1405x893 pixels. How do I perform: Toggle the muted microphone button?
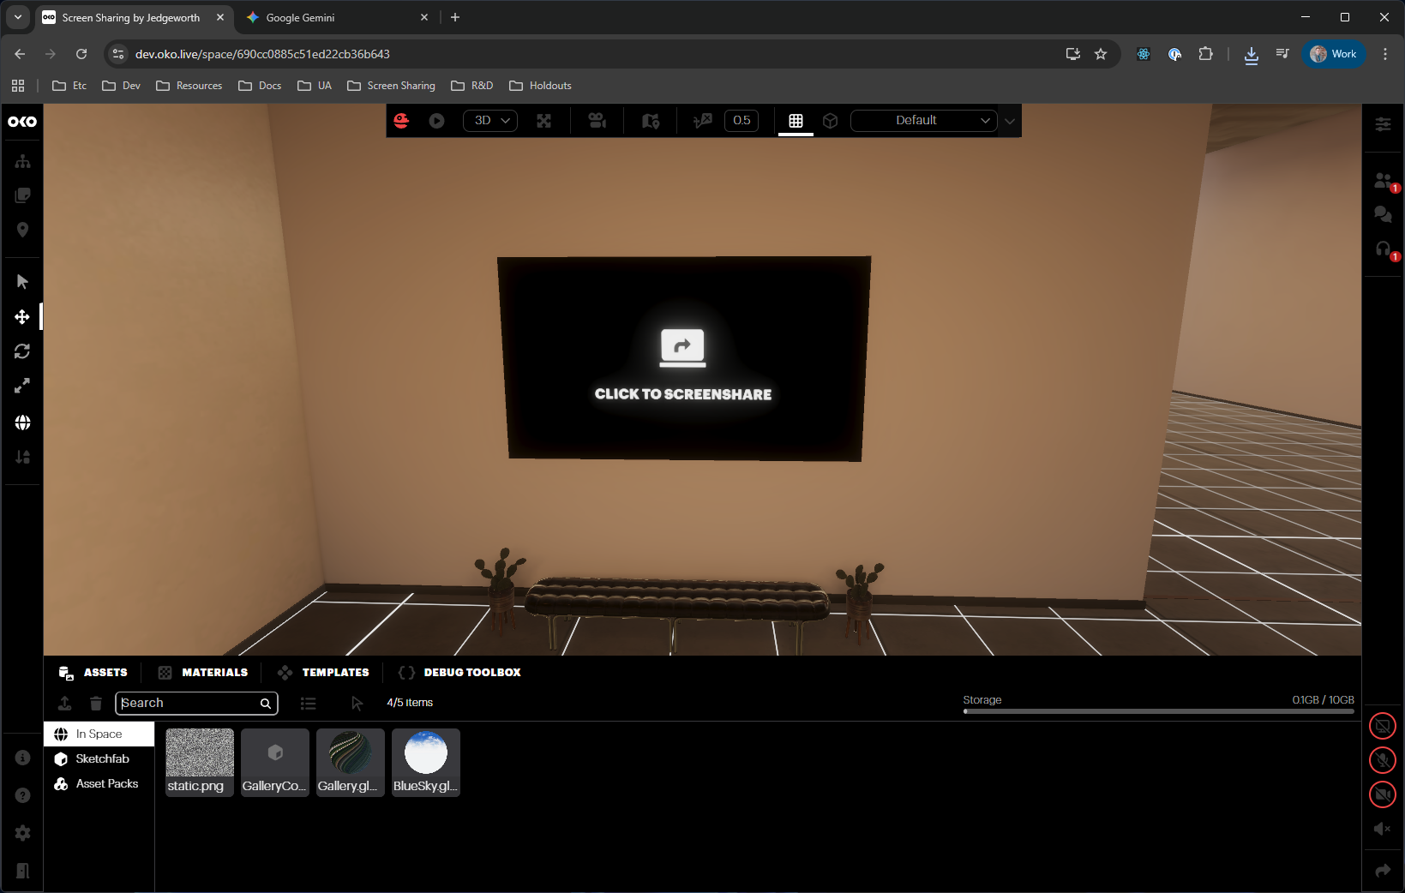coord(1382,760)
